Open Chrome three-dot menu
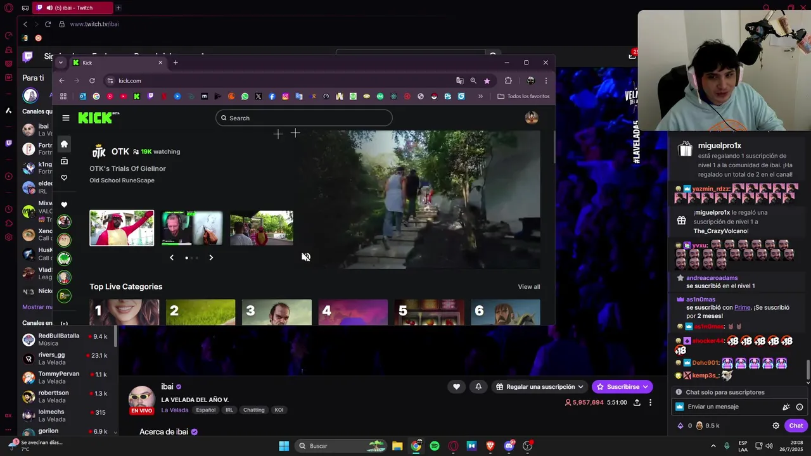 pos(546,80)
